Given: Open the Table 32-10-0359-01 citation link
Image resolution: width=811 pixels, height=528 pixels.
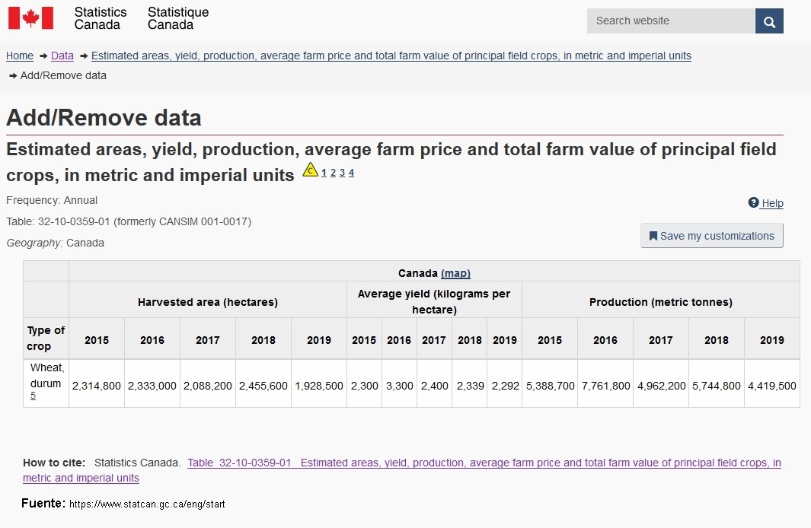Looking at the screenshot, I should click(x=239, y=463).
